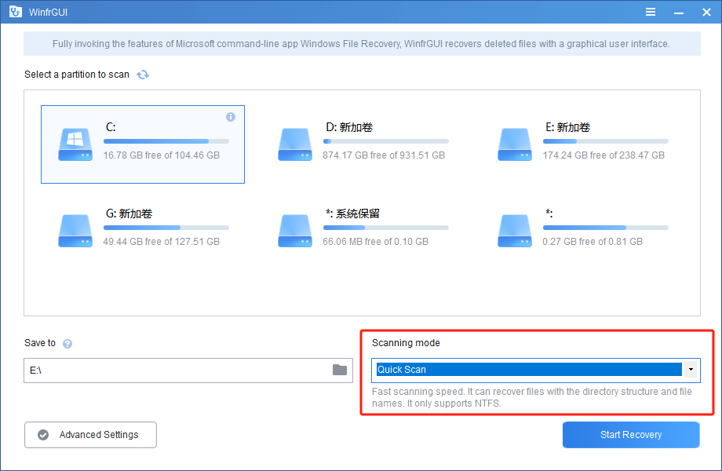Show info for the C: drive
This screenshot has height=471, width=722.
pos(231,117)
